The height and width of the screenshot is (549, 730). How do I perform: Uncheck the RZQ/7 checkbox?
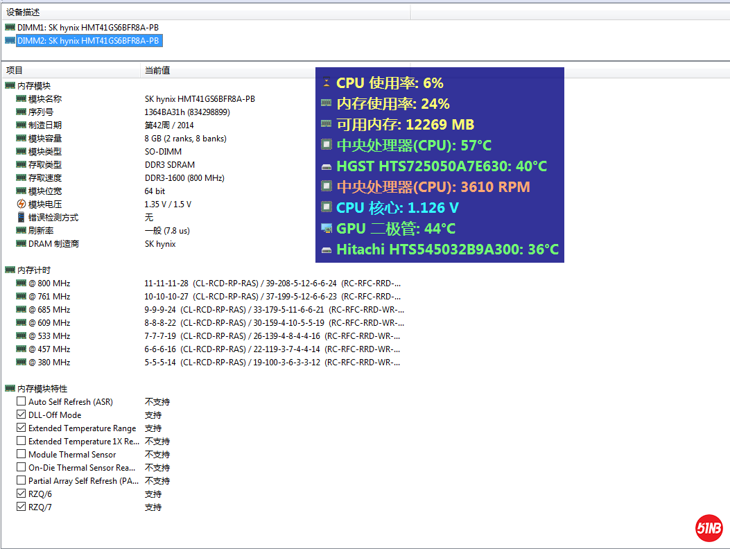click(x=21, y=507)
